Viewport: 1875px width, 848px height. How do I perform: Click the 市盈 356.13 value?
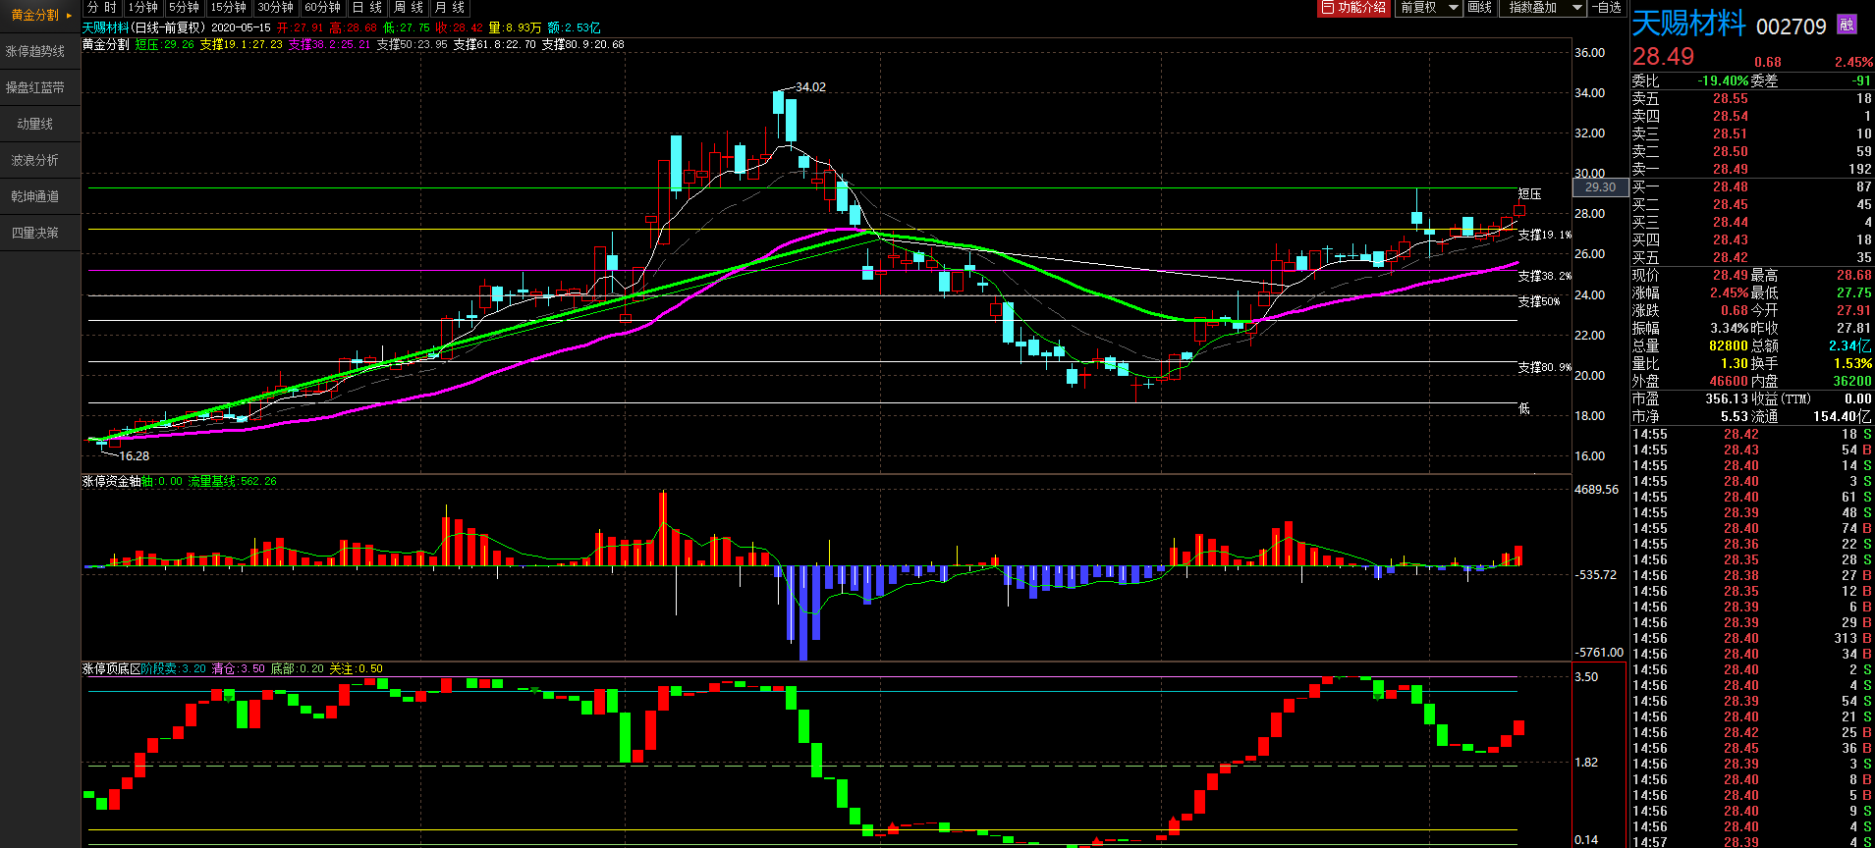click(x=1727, y=399)
